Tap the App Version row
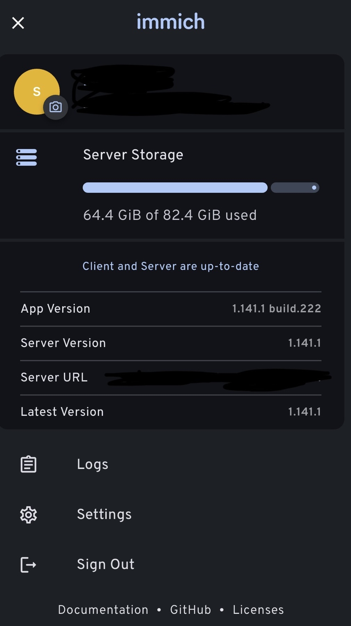Viewport: 351px width, 626px height. coord(171,309)
